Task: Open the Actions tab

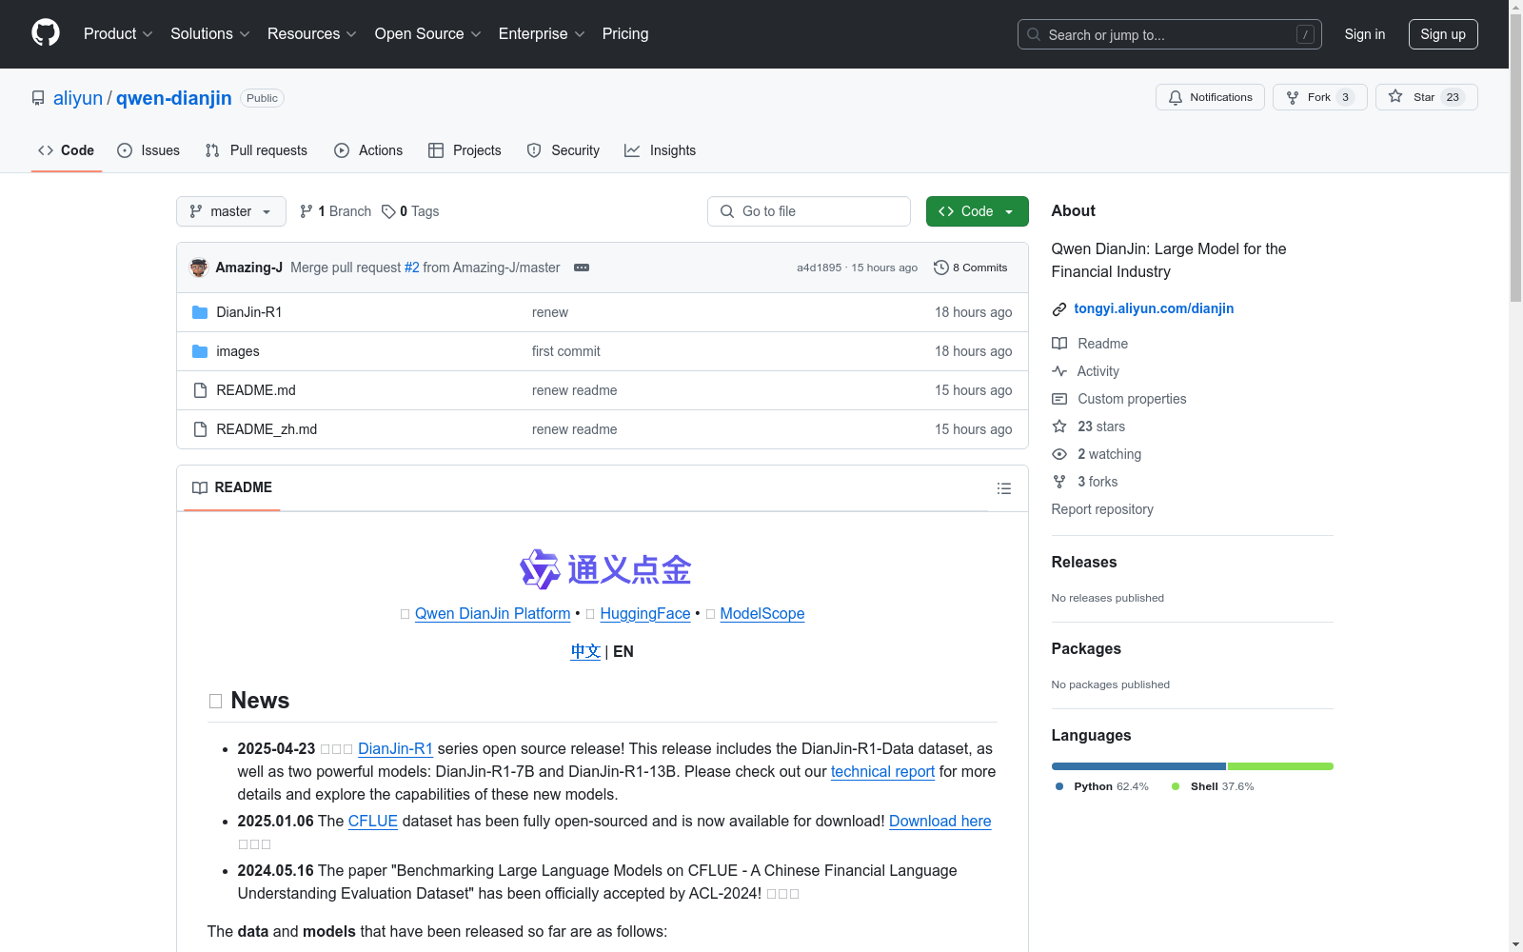Action: pyautogui.click(x=368, y=150)
